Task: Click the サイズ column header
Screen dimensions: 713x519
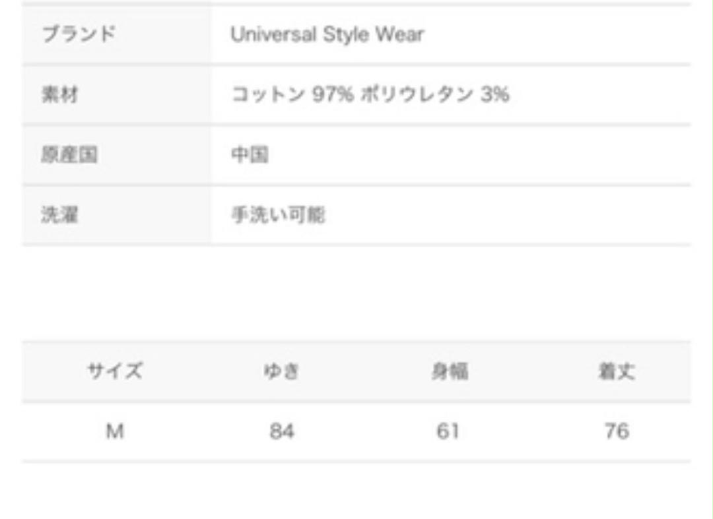Action: tap(115, 371)
